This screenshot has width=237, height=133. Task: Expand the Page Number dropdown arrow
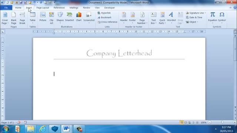pos(147,23)
